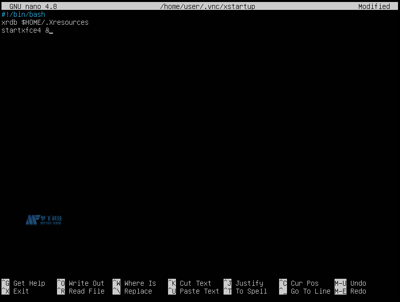Click the M-E Redo shortcut
Image resolution: width=400 pixels, height=302 pixels.
(350, 291)
